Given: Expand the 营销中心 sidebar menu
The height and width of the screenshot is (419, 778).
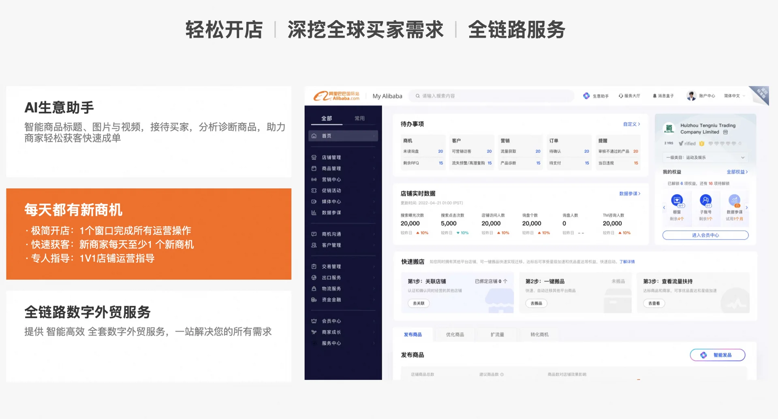Looking at the screenshot, I should click(x=374, y=179).
